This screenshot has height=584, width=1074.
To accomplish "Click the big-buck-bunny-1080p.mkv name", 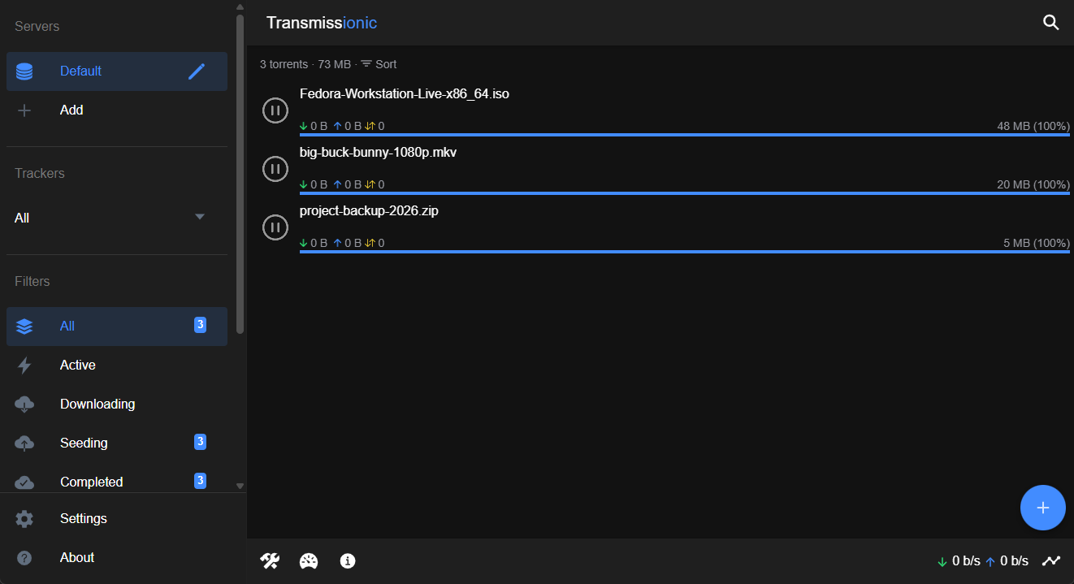I will [378, 153].
